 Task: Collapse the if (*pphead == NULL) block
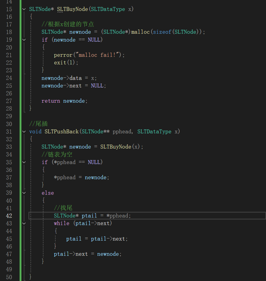pyautogui.click(x=24, y=162)
